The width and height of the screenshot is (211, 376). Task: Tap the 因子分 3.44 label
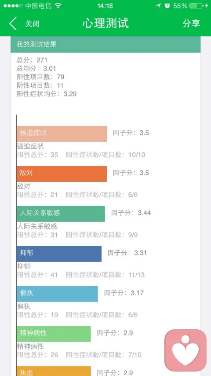click(131, 213)
